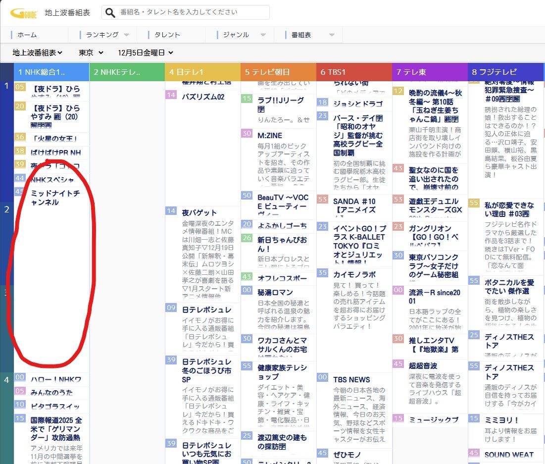Open the SANDA #10 anime listing
The height and width of the screenshot is (464, 545).
coord(354,206)
